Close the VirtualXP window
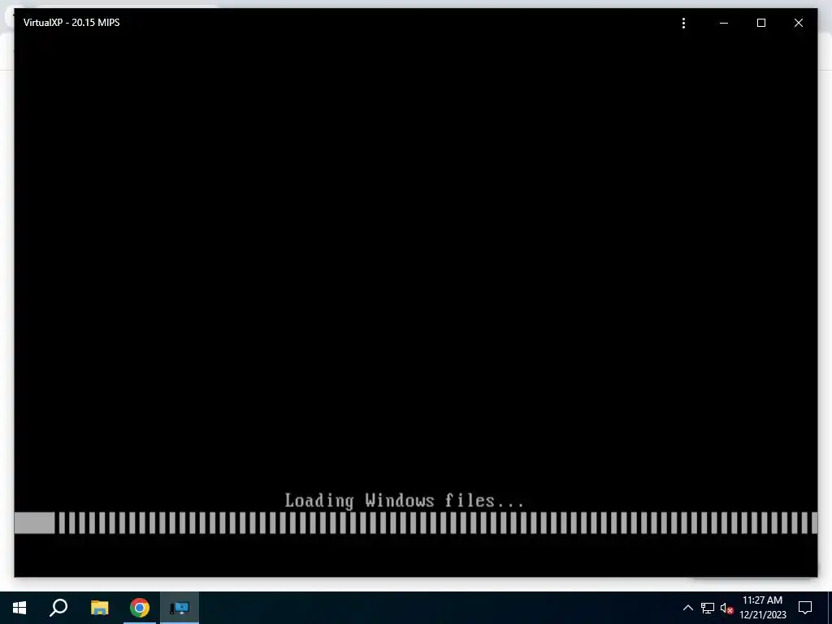832x624 pixels. (x=798, y=23)
